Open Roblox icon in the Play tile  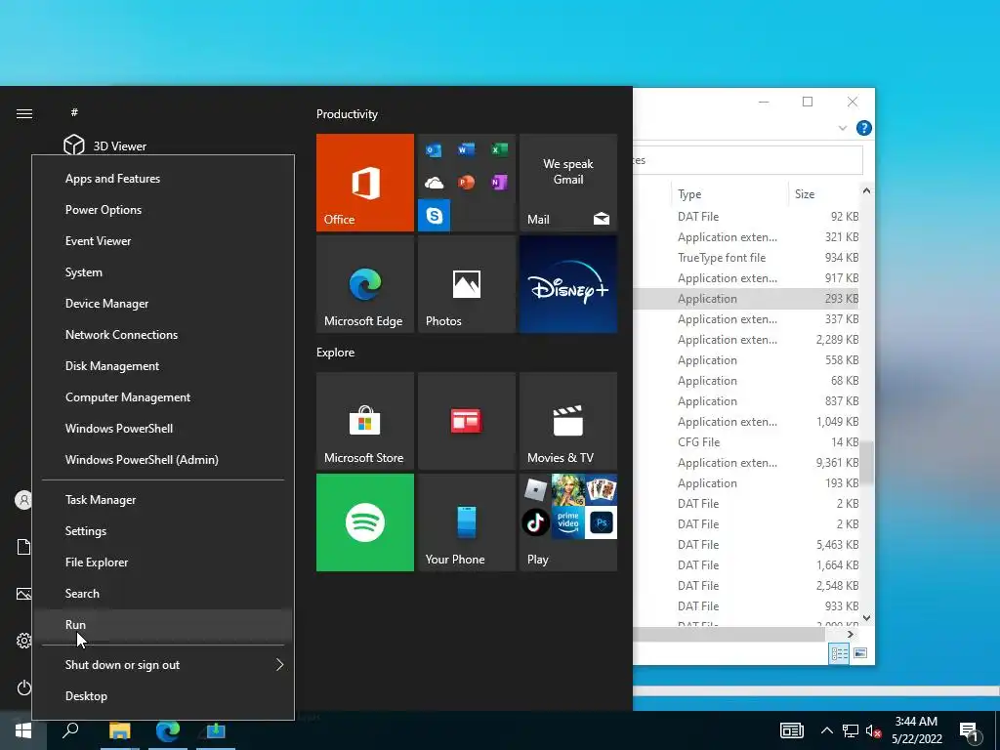click(536, 490)
